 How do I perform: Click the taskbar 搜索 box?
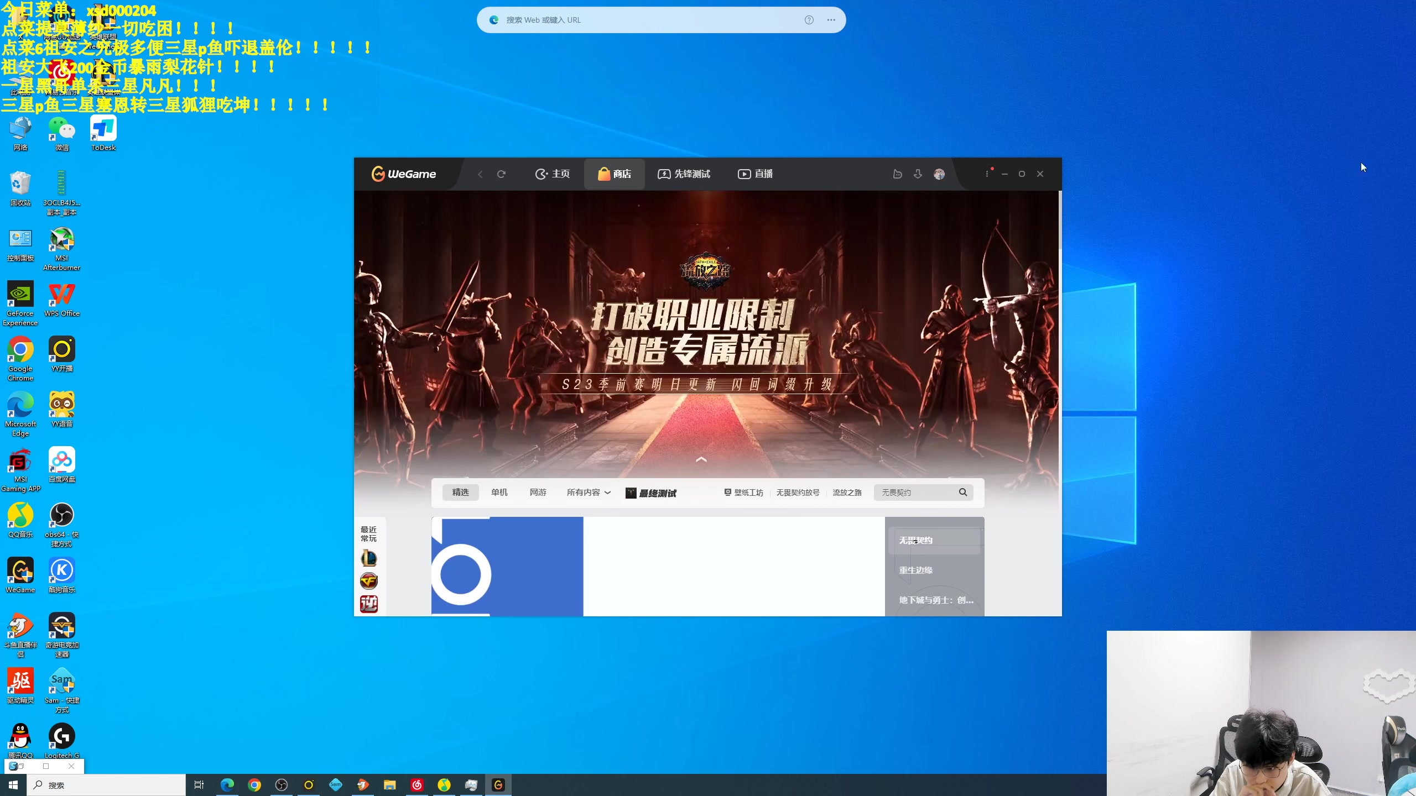point(106,785)
